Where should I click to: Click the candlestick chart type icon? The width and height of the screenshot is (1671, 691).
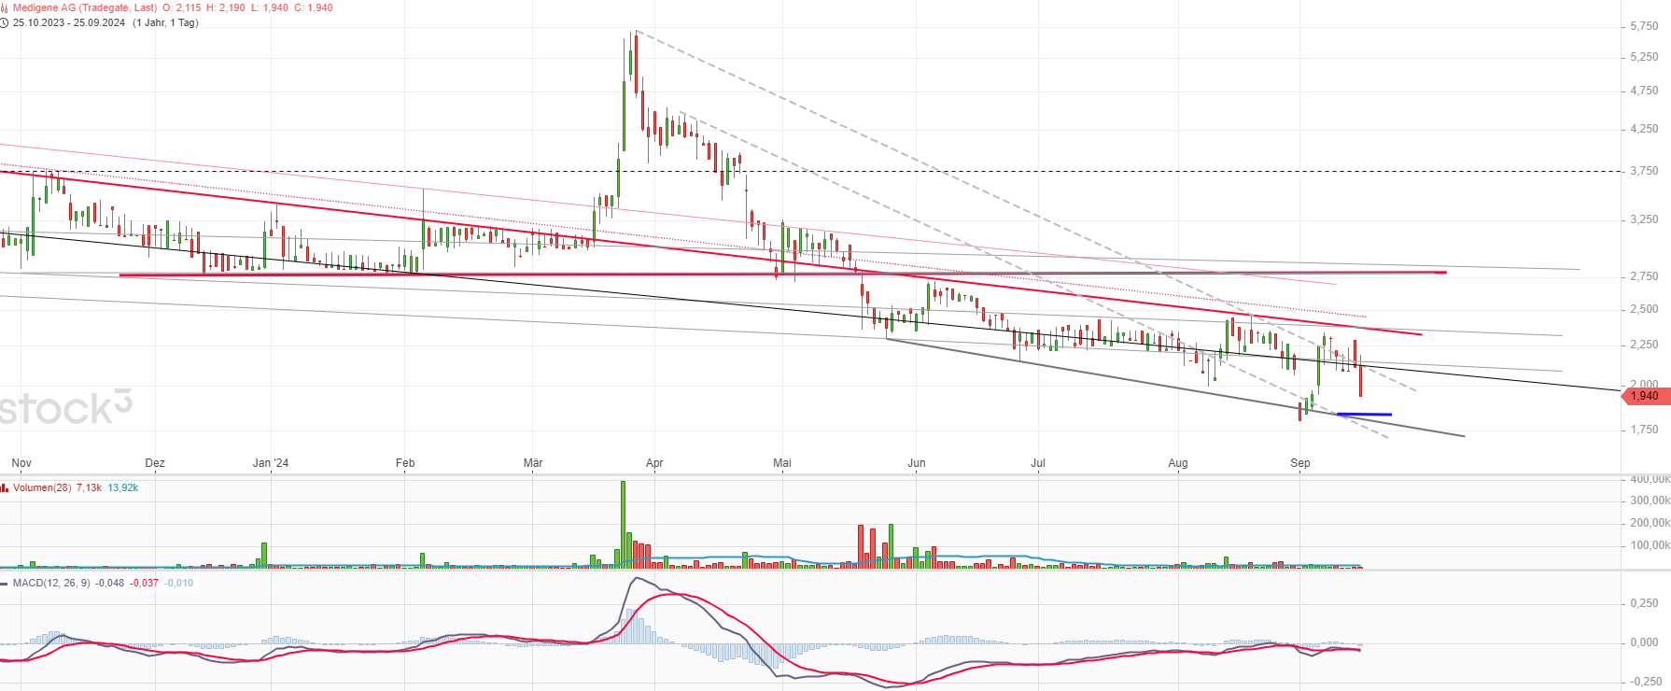(5, 7)
